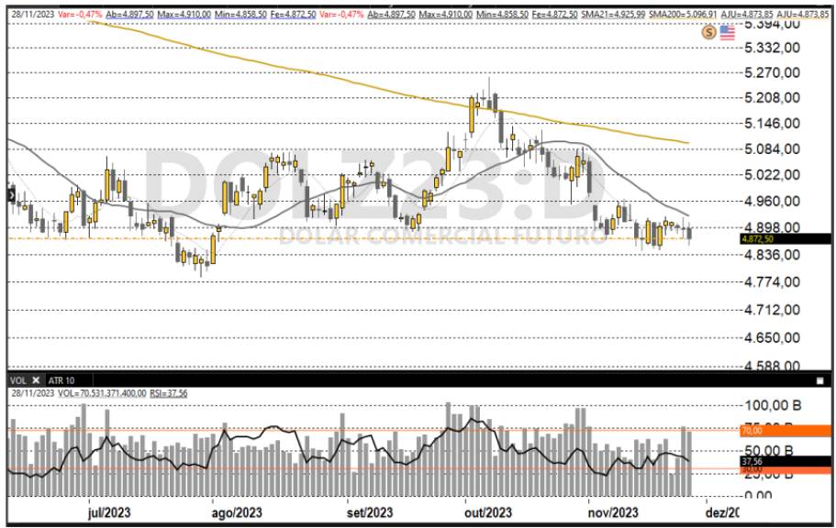Maximize the indicator panel using white square
This screenshot has width=836, height=528.
[819, 379]
